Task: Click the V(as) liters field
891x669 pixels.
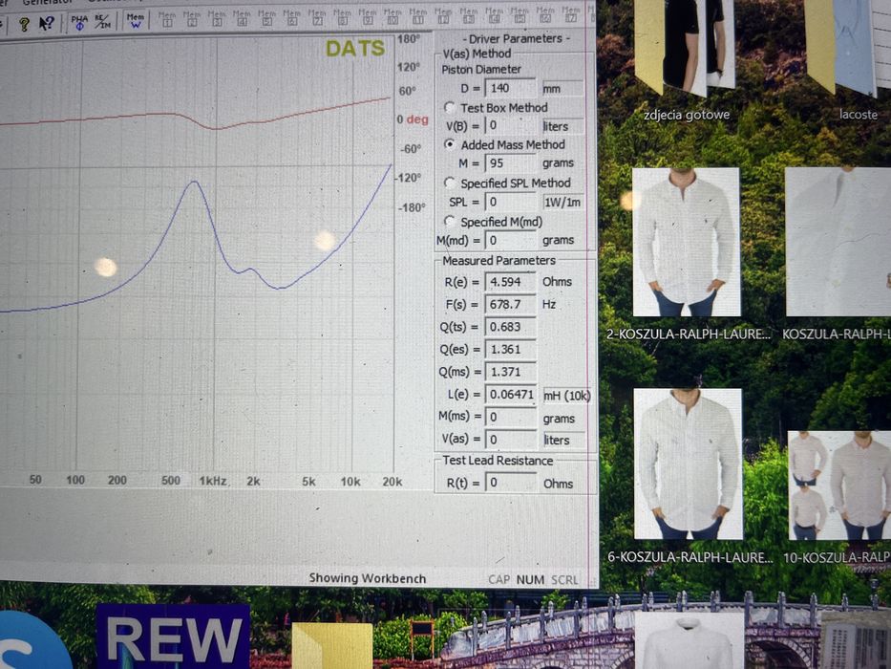Action: (510, 440)
